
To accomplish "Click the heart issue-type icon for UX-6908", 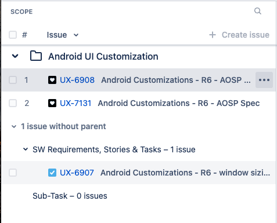I will [x=52, y=80].
